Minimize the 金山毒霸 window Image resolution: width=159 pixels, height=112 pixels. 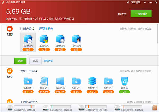point(151,2)
